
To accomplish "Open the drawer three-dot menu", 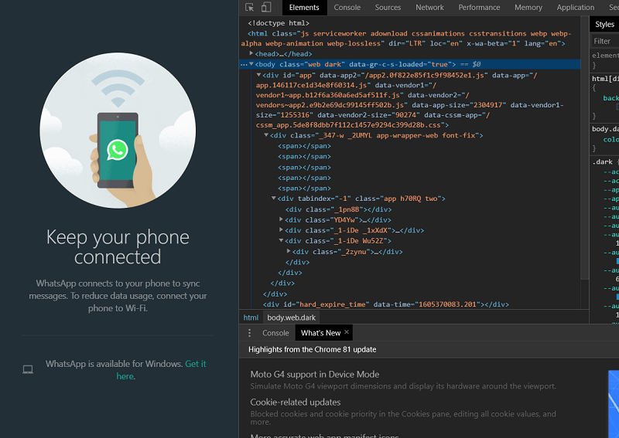I will point(249,333).
